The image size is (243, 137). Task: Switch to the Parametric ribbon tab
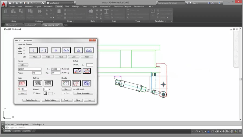pos(48,7)
